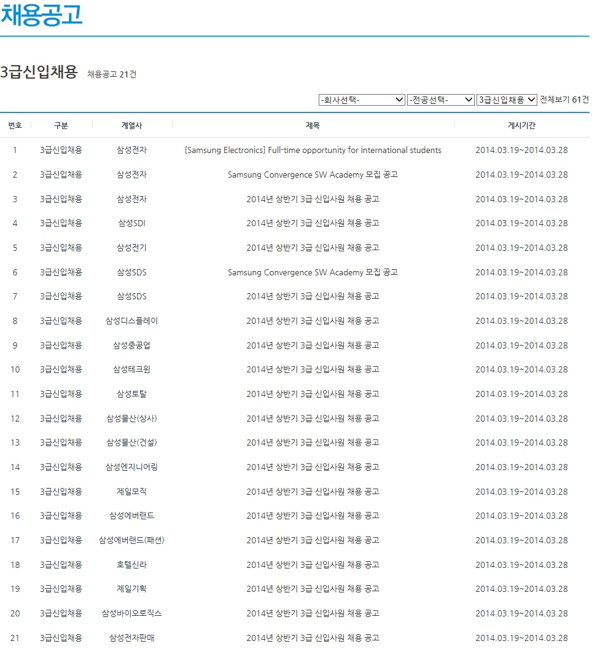Click the posting period date in row 21

tap(521, 638)
